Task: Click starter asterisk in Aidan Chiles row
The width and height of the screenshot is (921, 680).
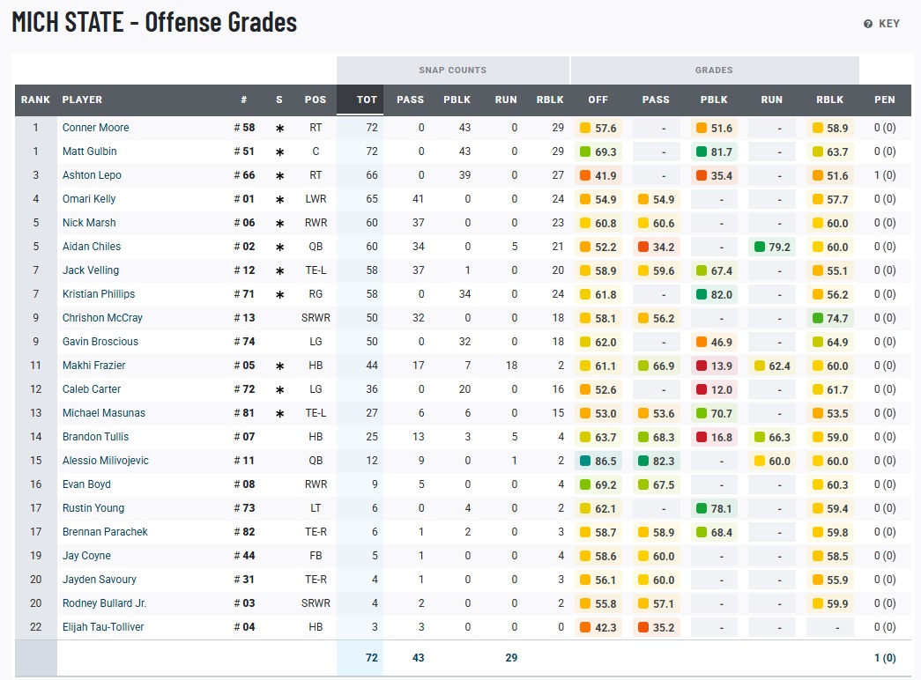Action: pyautogui.click(x=279, y=248)
